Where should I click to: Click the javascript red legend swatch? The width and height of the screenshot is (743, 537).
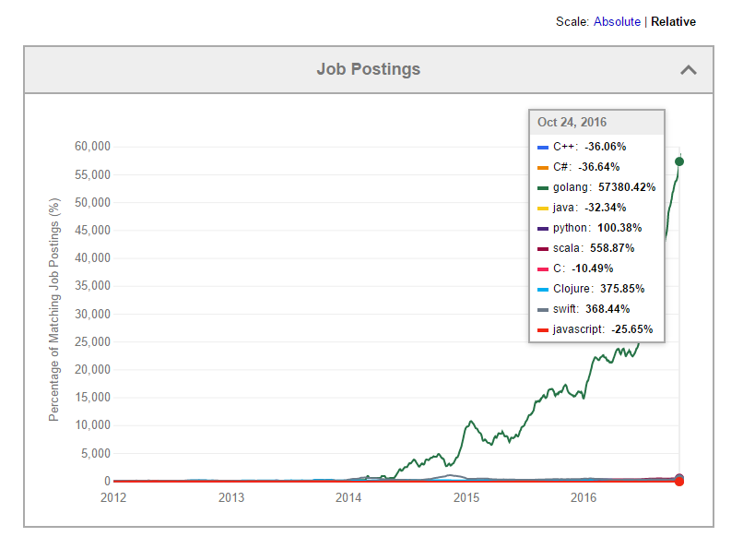pos(543,330)
